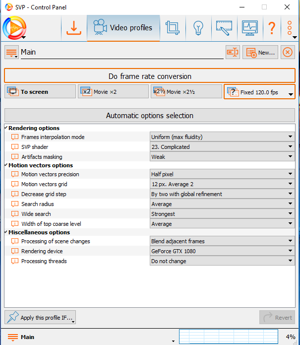Viewport: 300px width, 345px height.
Task: Collapse the Rendering options section
Action: pyautogui.click(x=6, y=128)
